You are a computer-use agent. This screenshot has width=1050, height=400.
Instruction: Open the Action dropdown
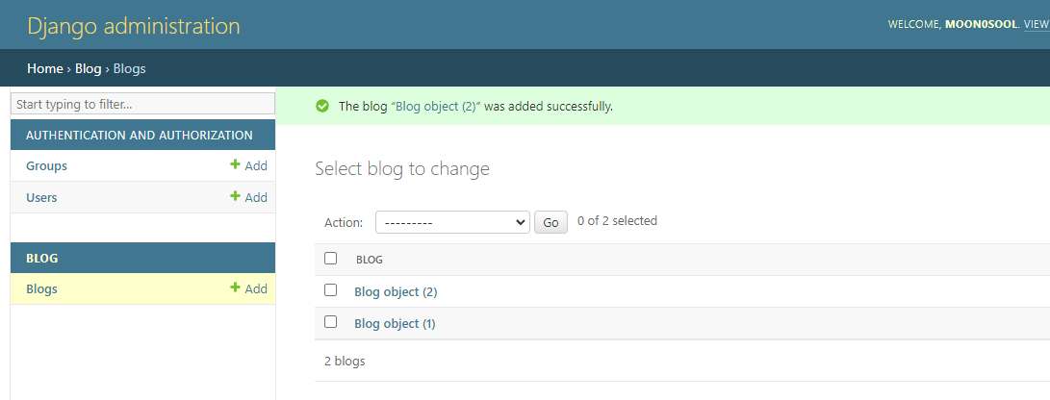[x=452, y=222]
